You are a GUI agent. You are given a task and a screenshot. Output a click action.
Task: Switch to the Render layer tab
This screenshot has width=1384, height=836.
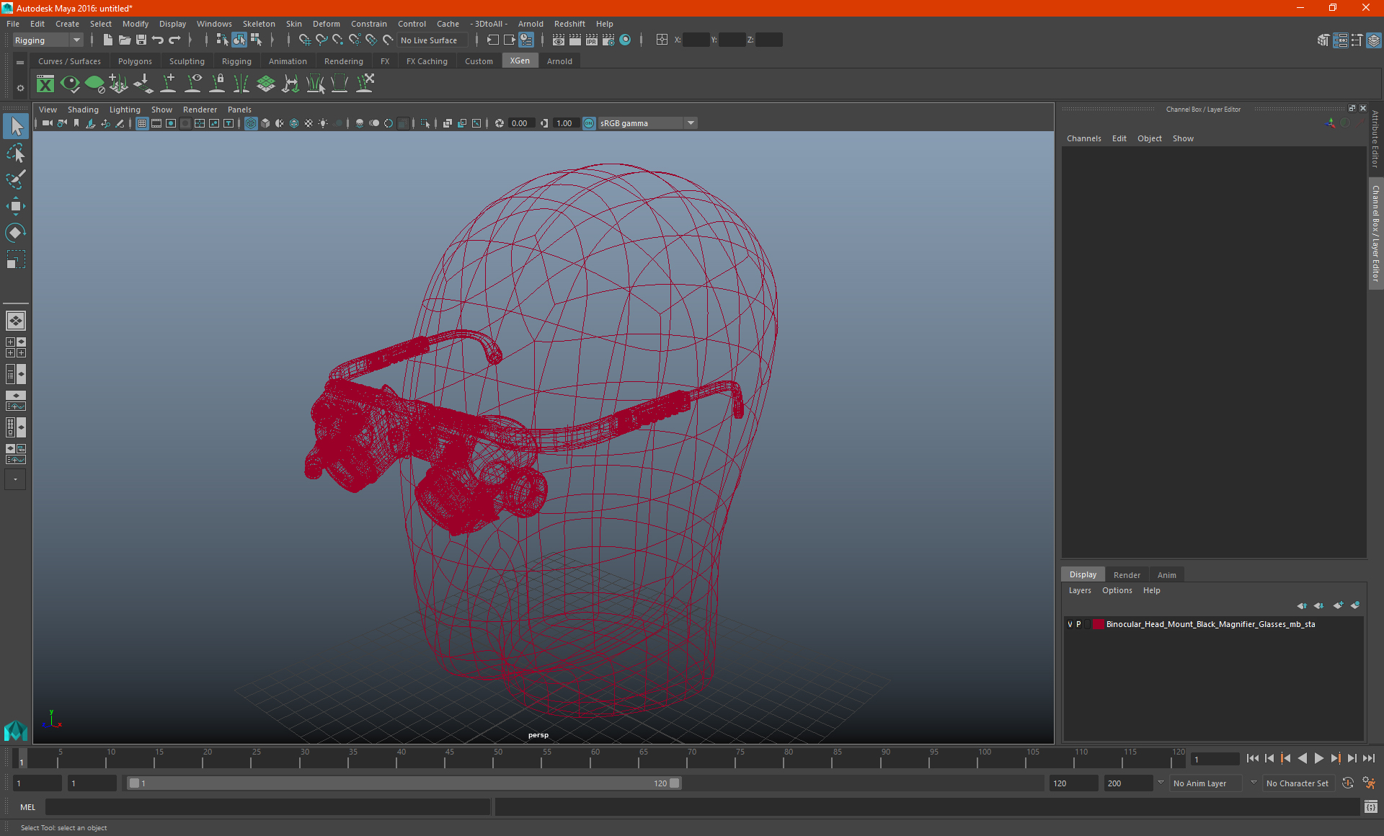pos(1127,575)
